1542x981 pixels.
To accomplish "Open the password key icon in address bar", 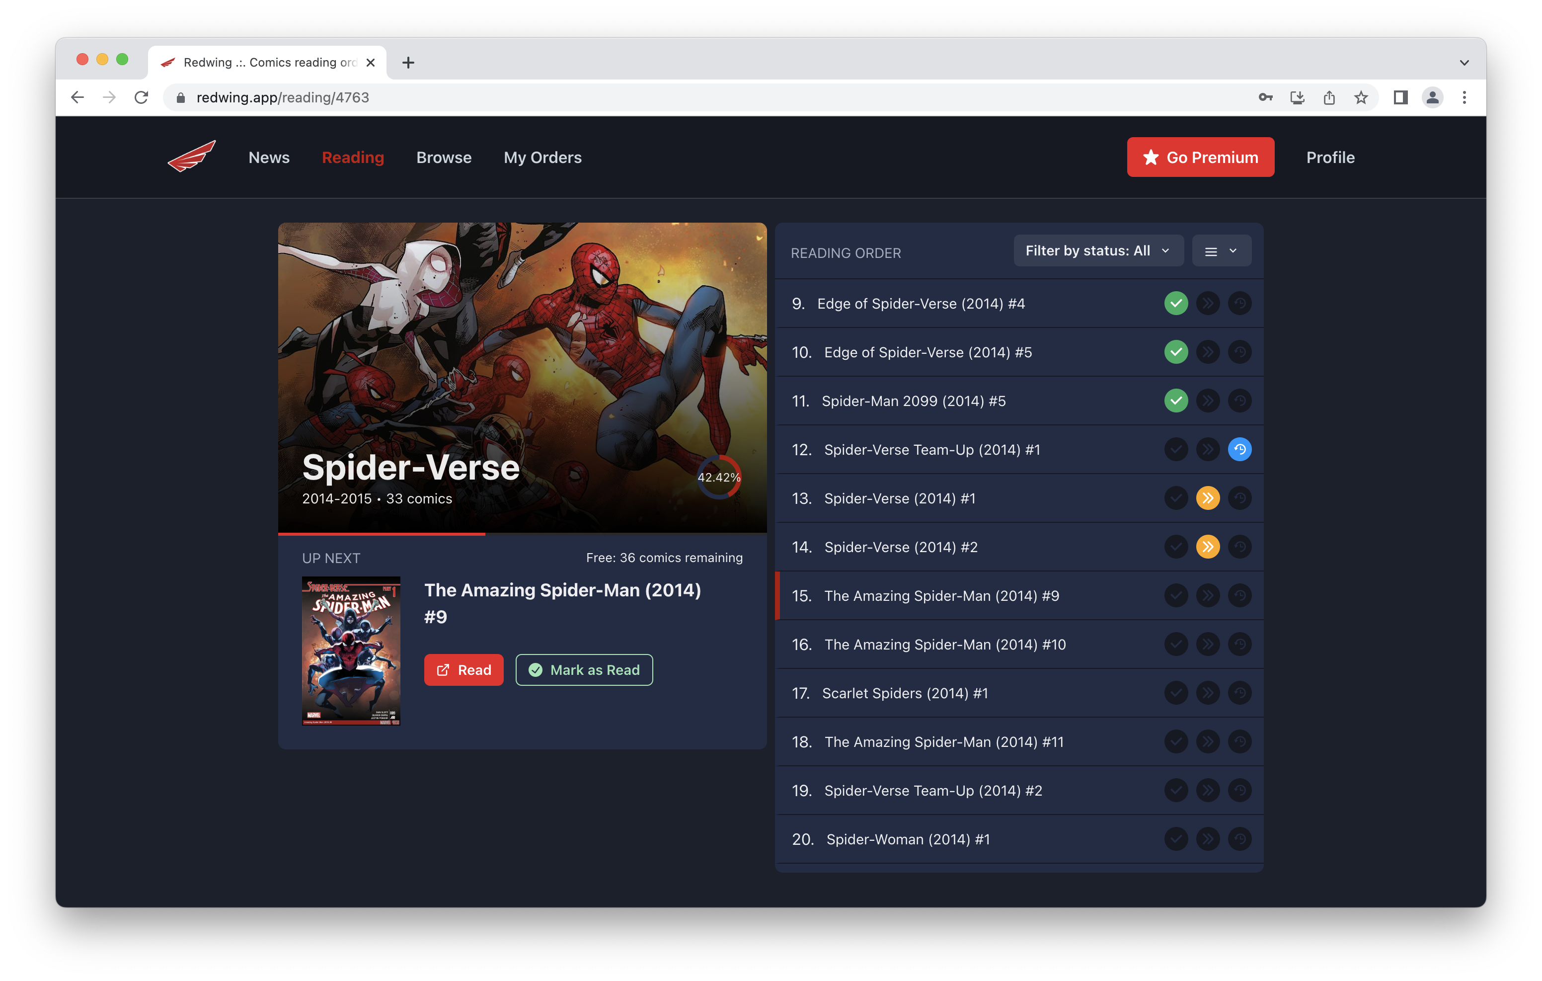I will [1265, 97].
